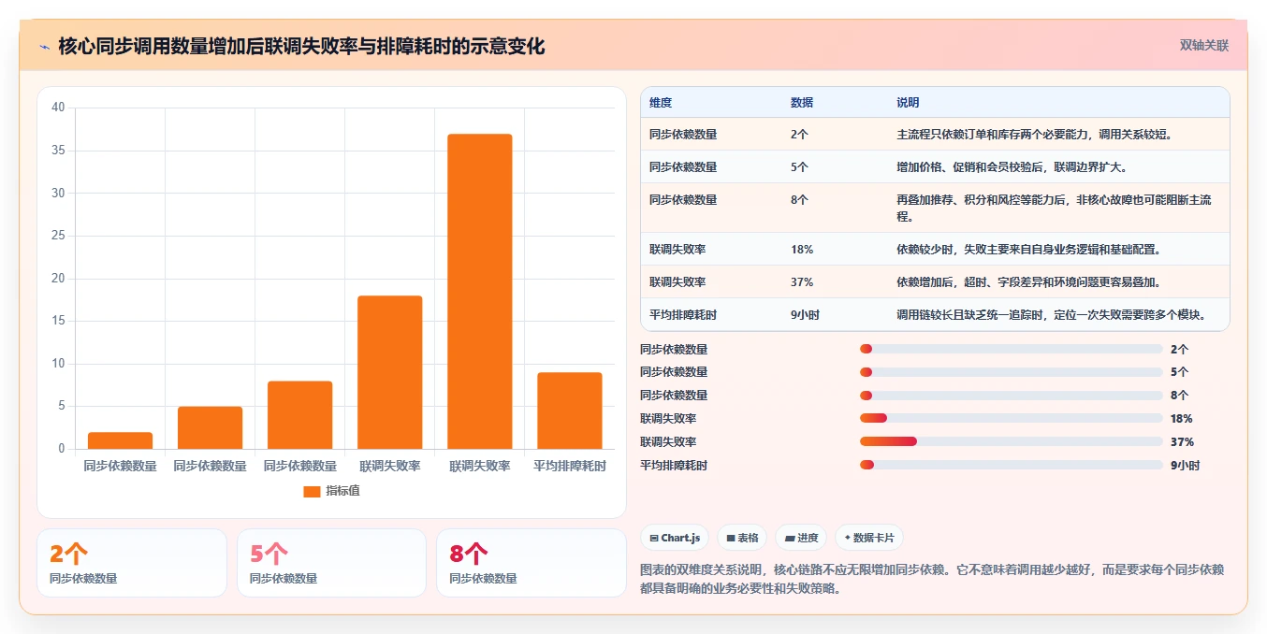Click the description starting 依赖较少时
The image size is (1267, 634).
pyautogui.click(x=1030, y=250)
